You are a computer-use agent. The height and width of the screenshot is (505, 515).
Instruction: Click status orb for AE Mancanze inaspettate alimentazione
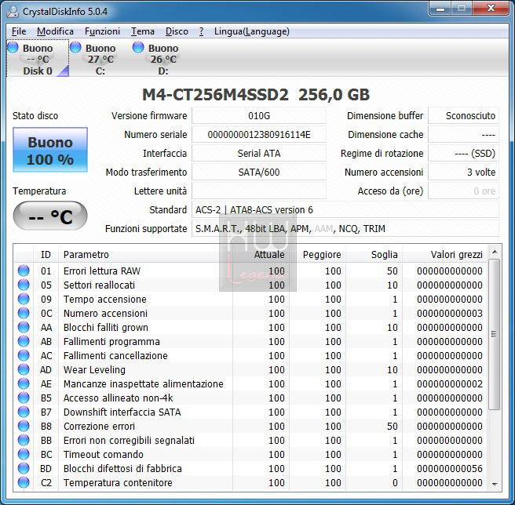tap(24, 383)
